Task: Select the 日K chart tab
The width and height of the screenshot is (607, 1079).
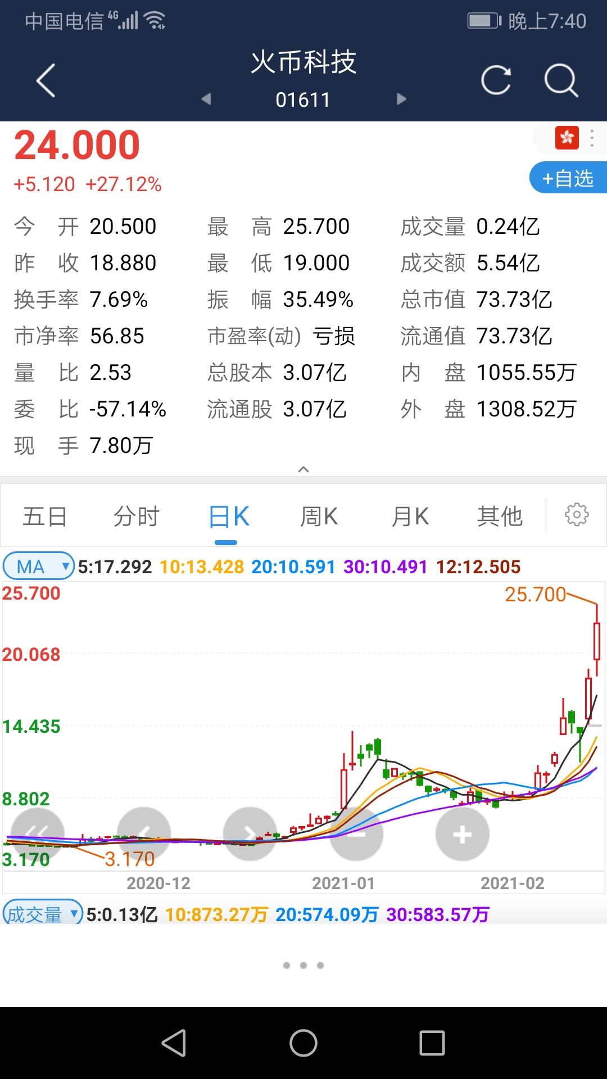Action: coord(228,516)
